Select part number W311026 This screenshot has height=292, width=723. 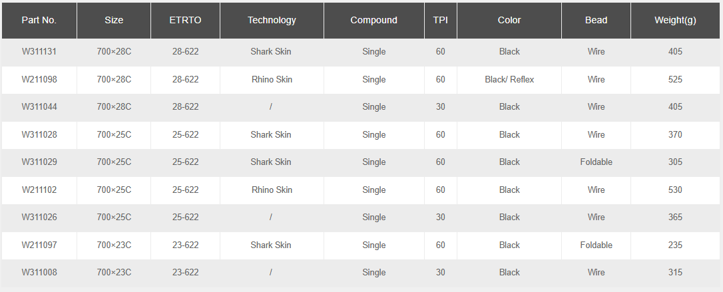click(39, 217)
